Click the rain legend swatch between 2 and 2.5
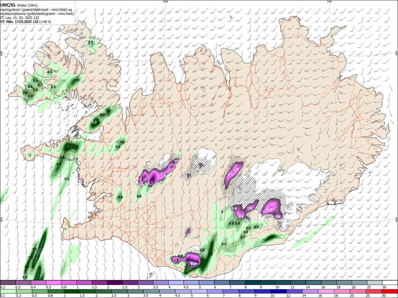This screenshot has height=298, width=398. pyautogui.click(x=103, y=291)
